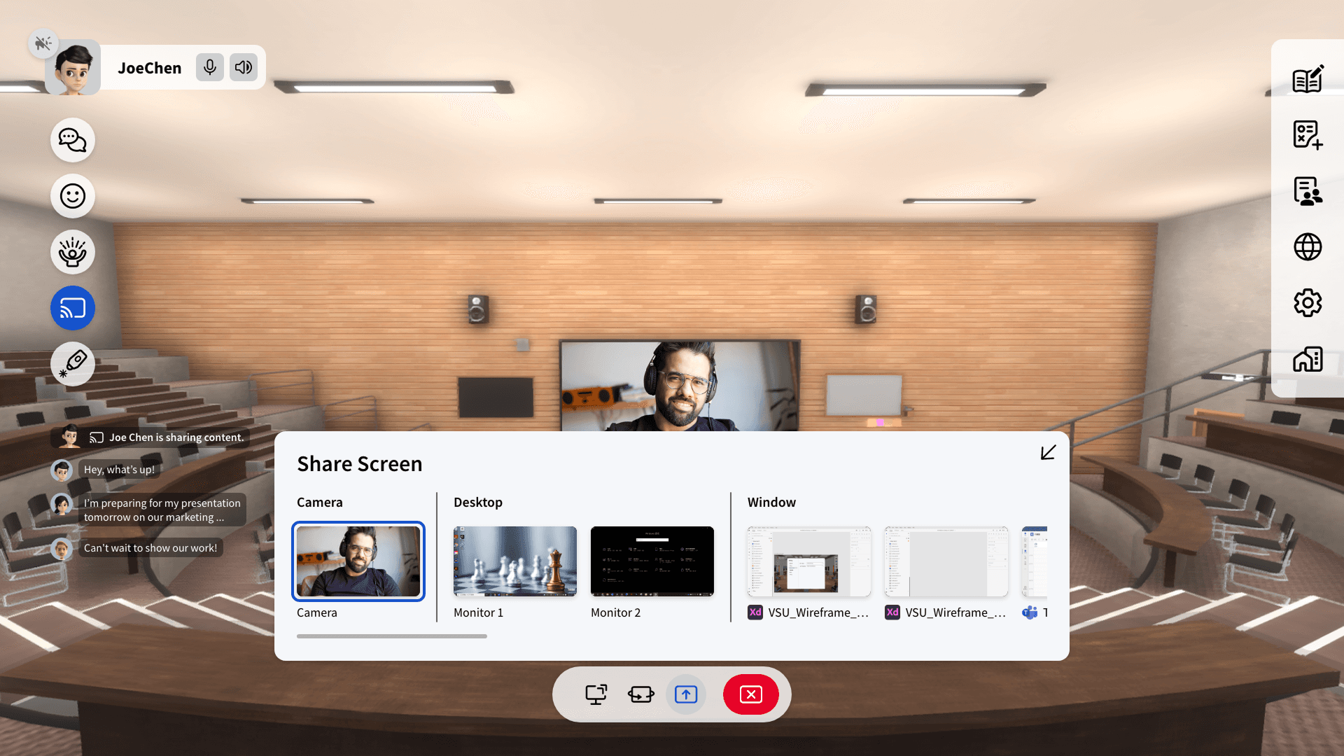This screenshot has width=1344, height=756.
Task: Select Monitor 1 desktop thumbnail
Action: point(515,561)
